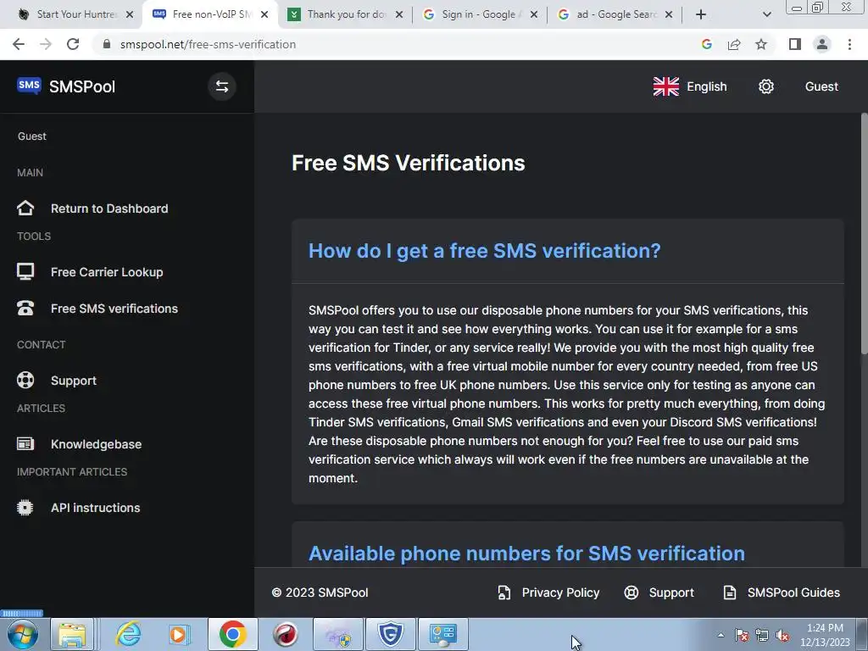Go to Free SMS verifications page
868x651 pixels.
[x=114, y=309]
